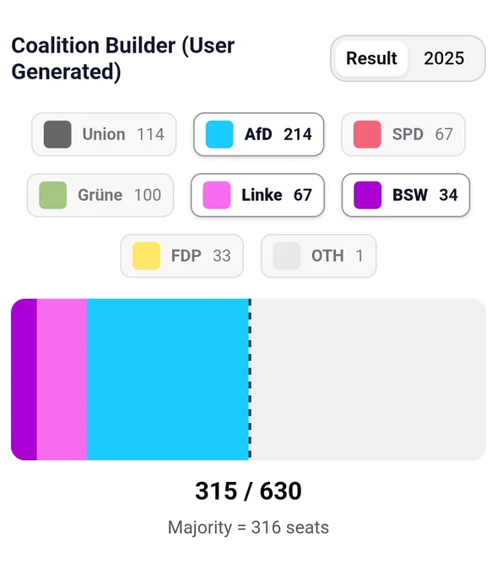
Task: Click the green Grüne color swatch
Action: 52,195
